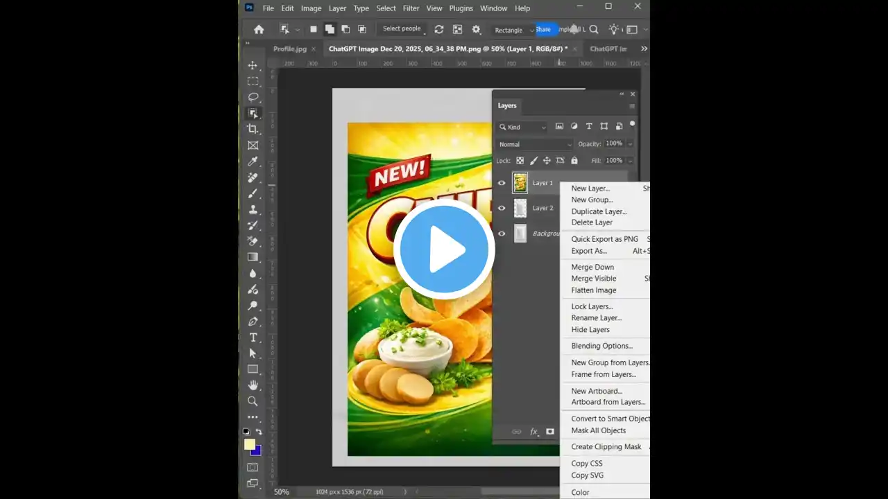Select the Eraser tool

pos(253,241)
